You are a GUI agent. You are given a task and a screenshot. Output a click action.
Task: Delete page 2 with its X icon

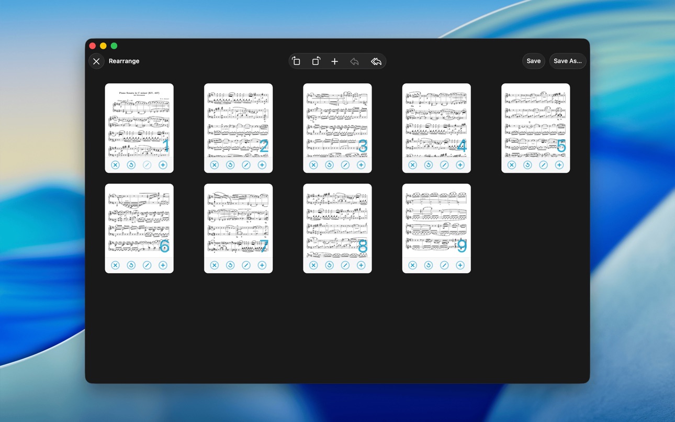[215, 165]
